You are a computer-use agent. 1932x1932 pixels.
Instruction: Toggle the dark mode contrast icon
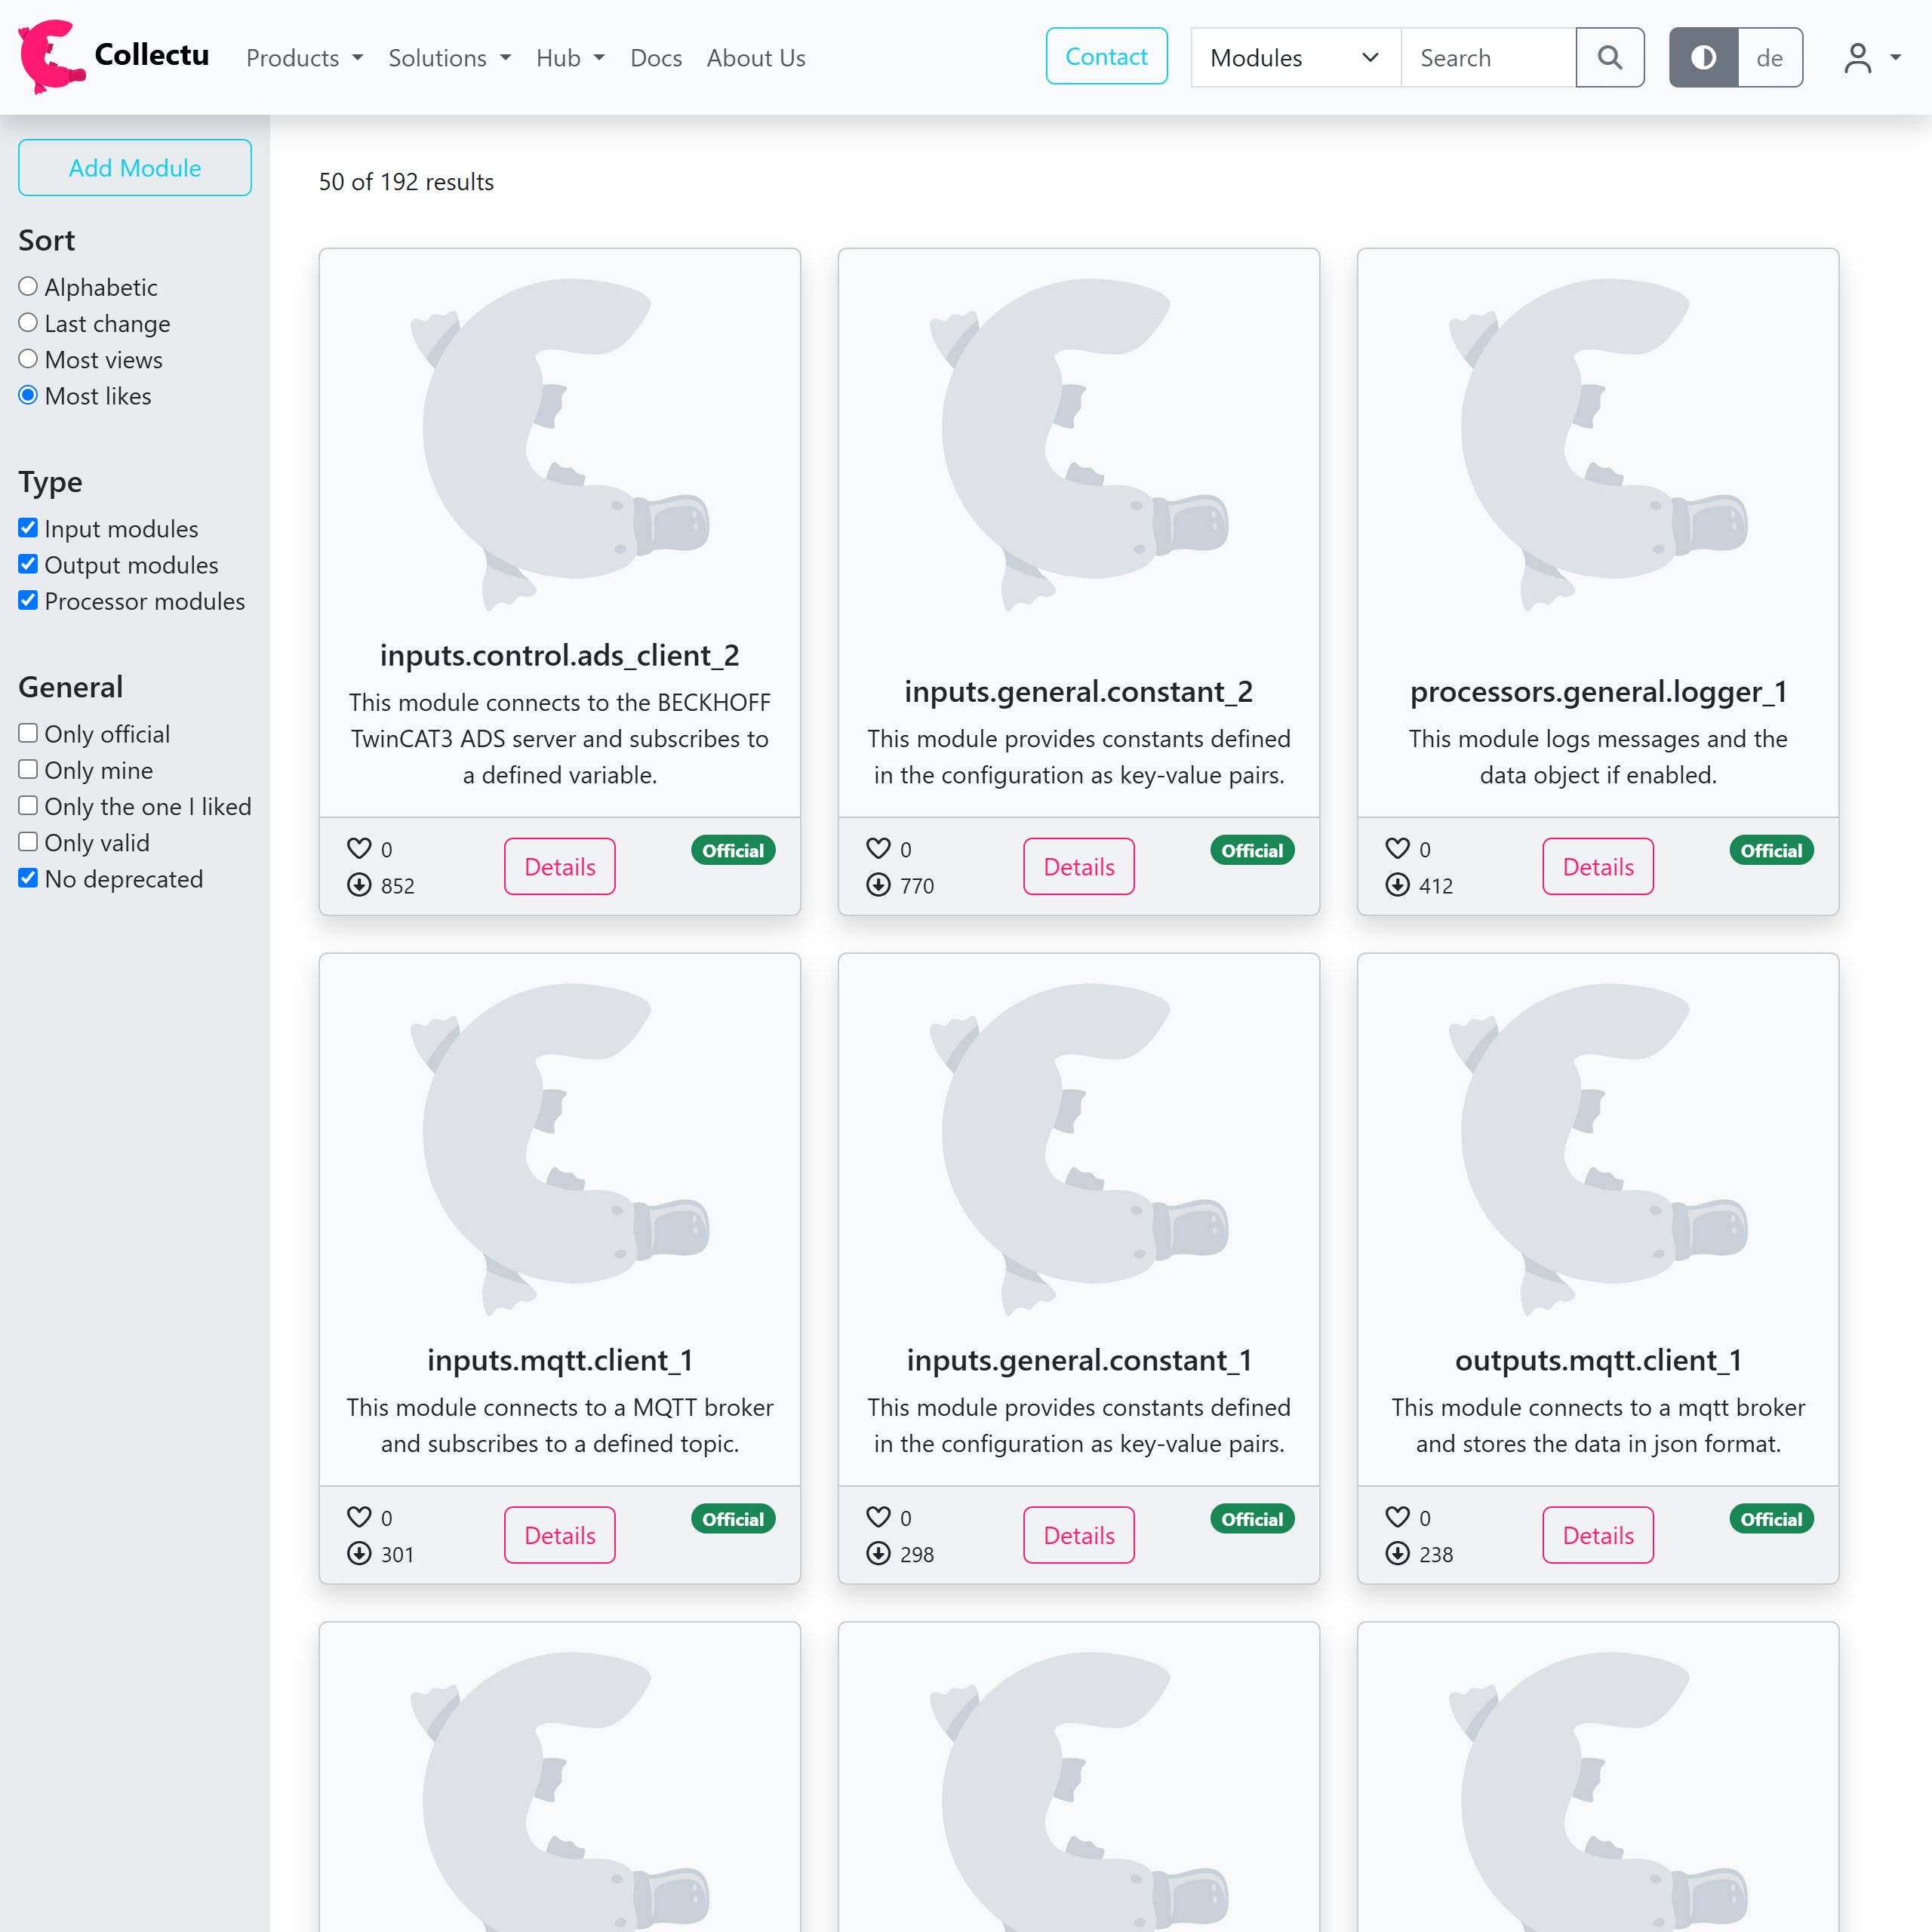1703,58
